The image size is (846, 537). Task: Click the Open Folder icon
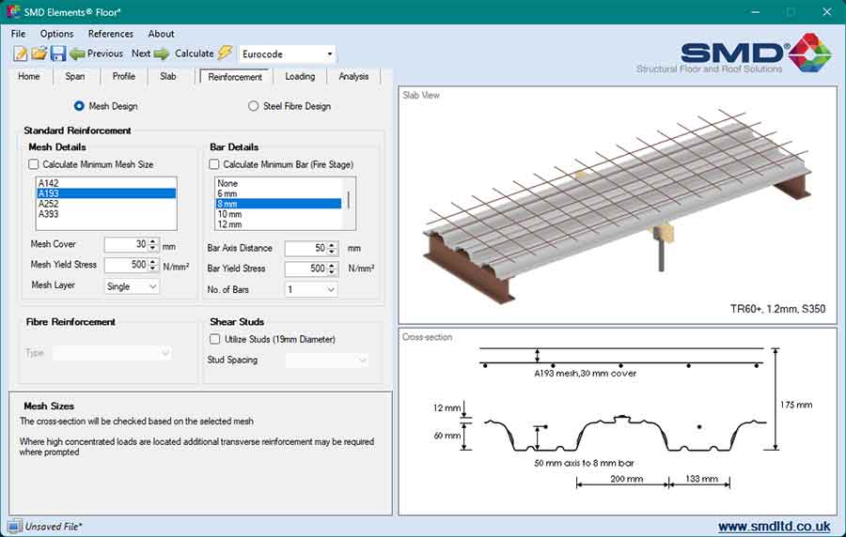(39, 54)
